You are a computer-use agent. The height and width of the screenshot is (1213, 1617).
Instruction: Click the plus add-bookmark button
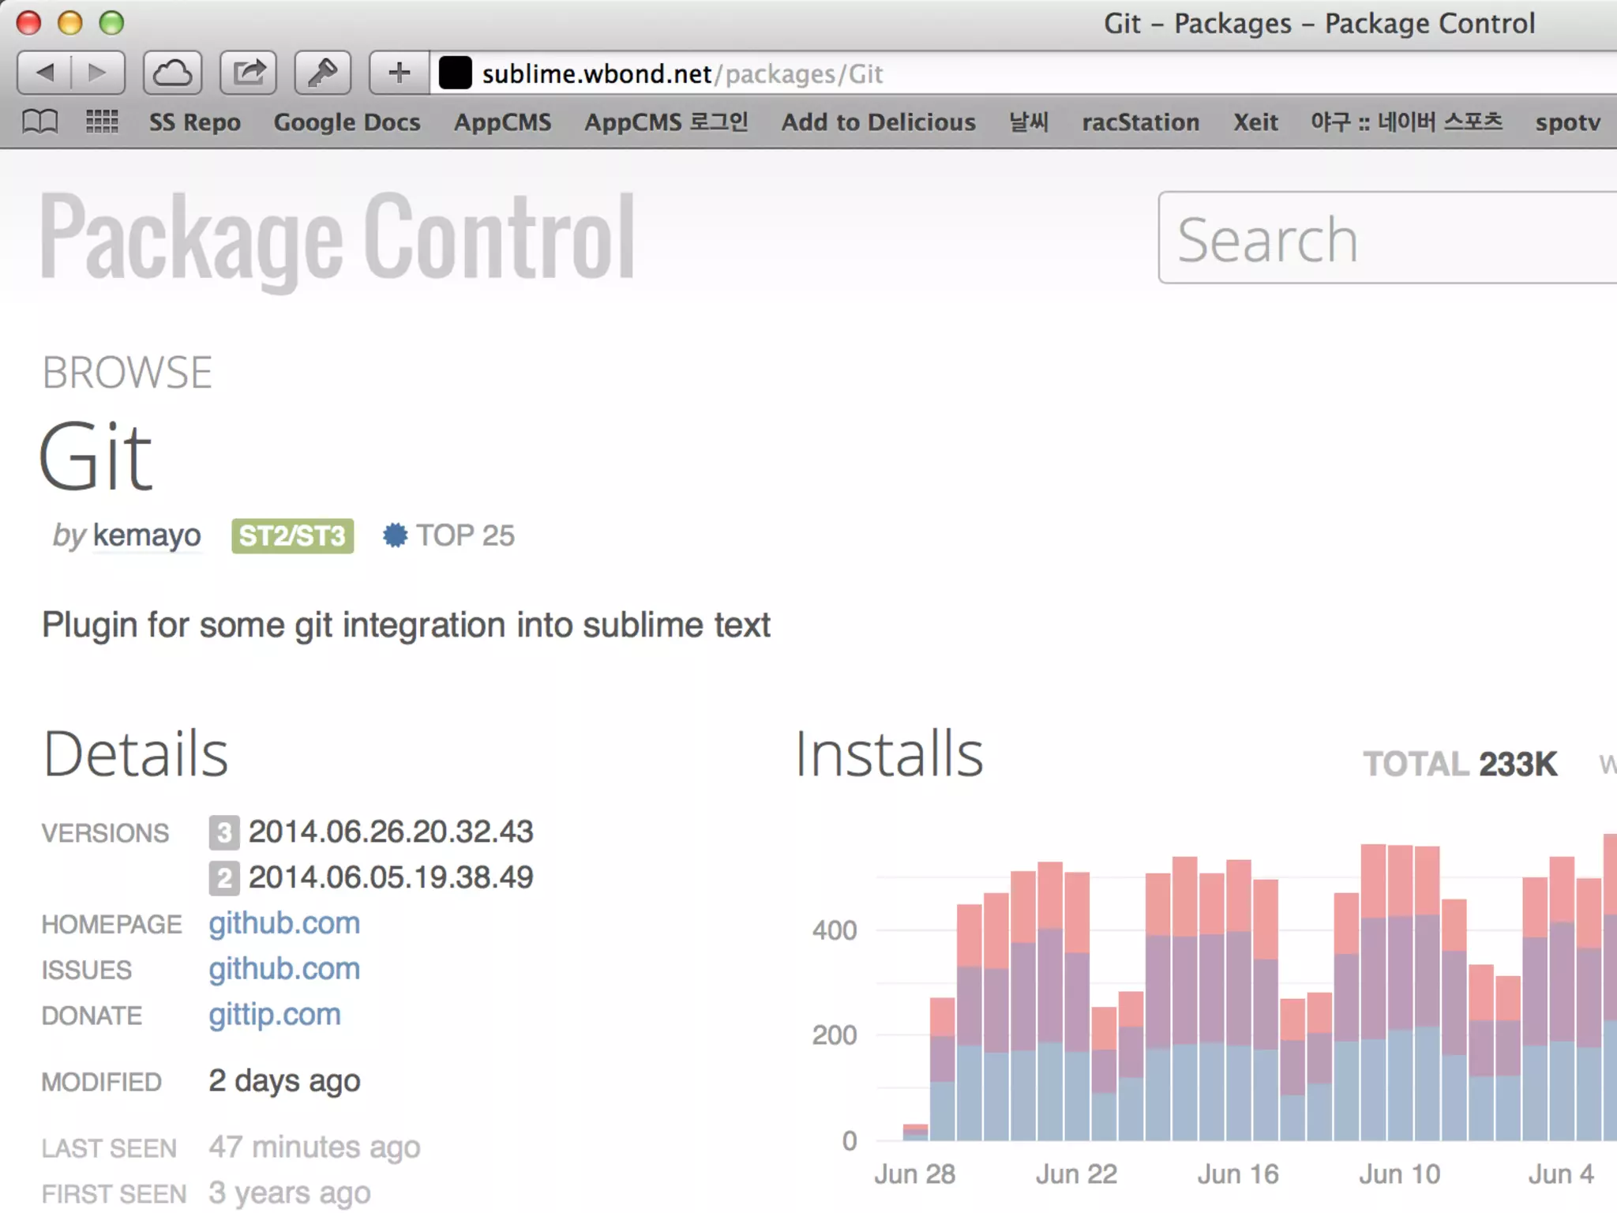click(400, 73)
